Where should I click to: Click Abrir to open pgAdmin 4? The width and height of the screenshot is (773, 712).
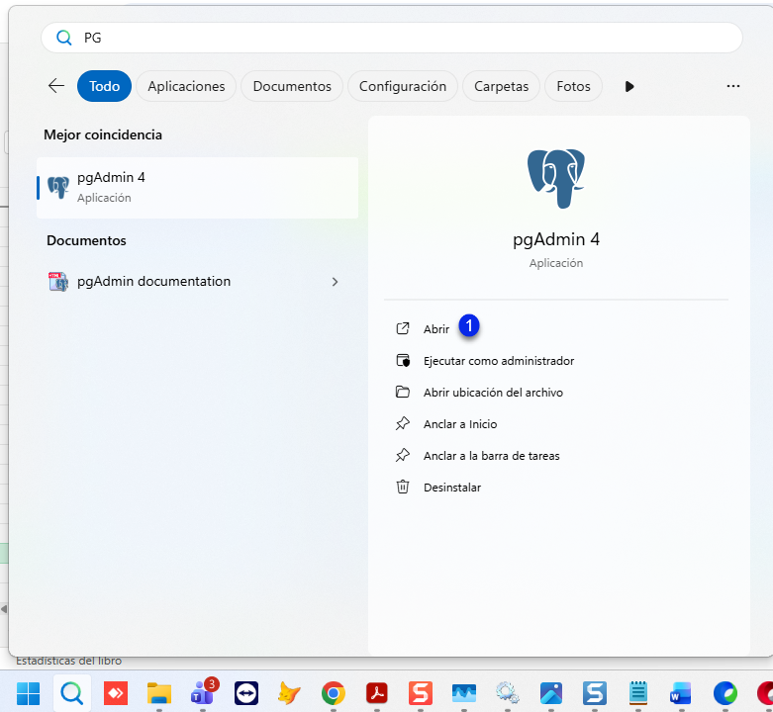pos(435,329)
